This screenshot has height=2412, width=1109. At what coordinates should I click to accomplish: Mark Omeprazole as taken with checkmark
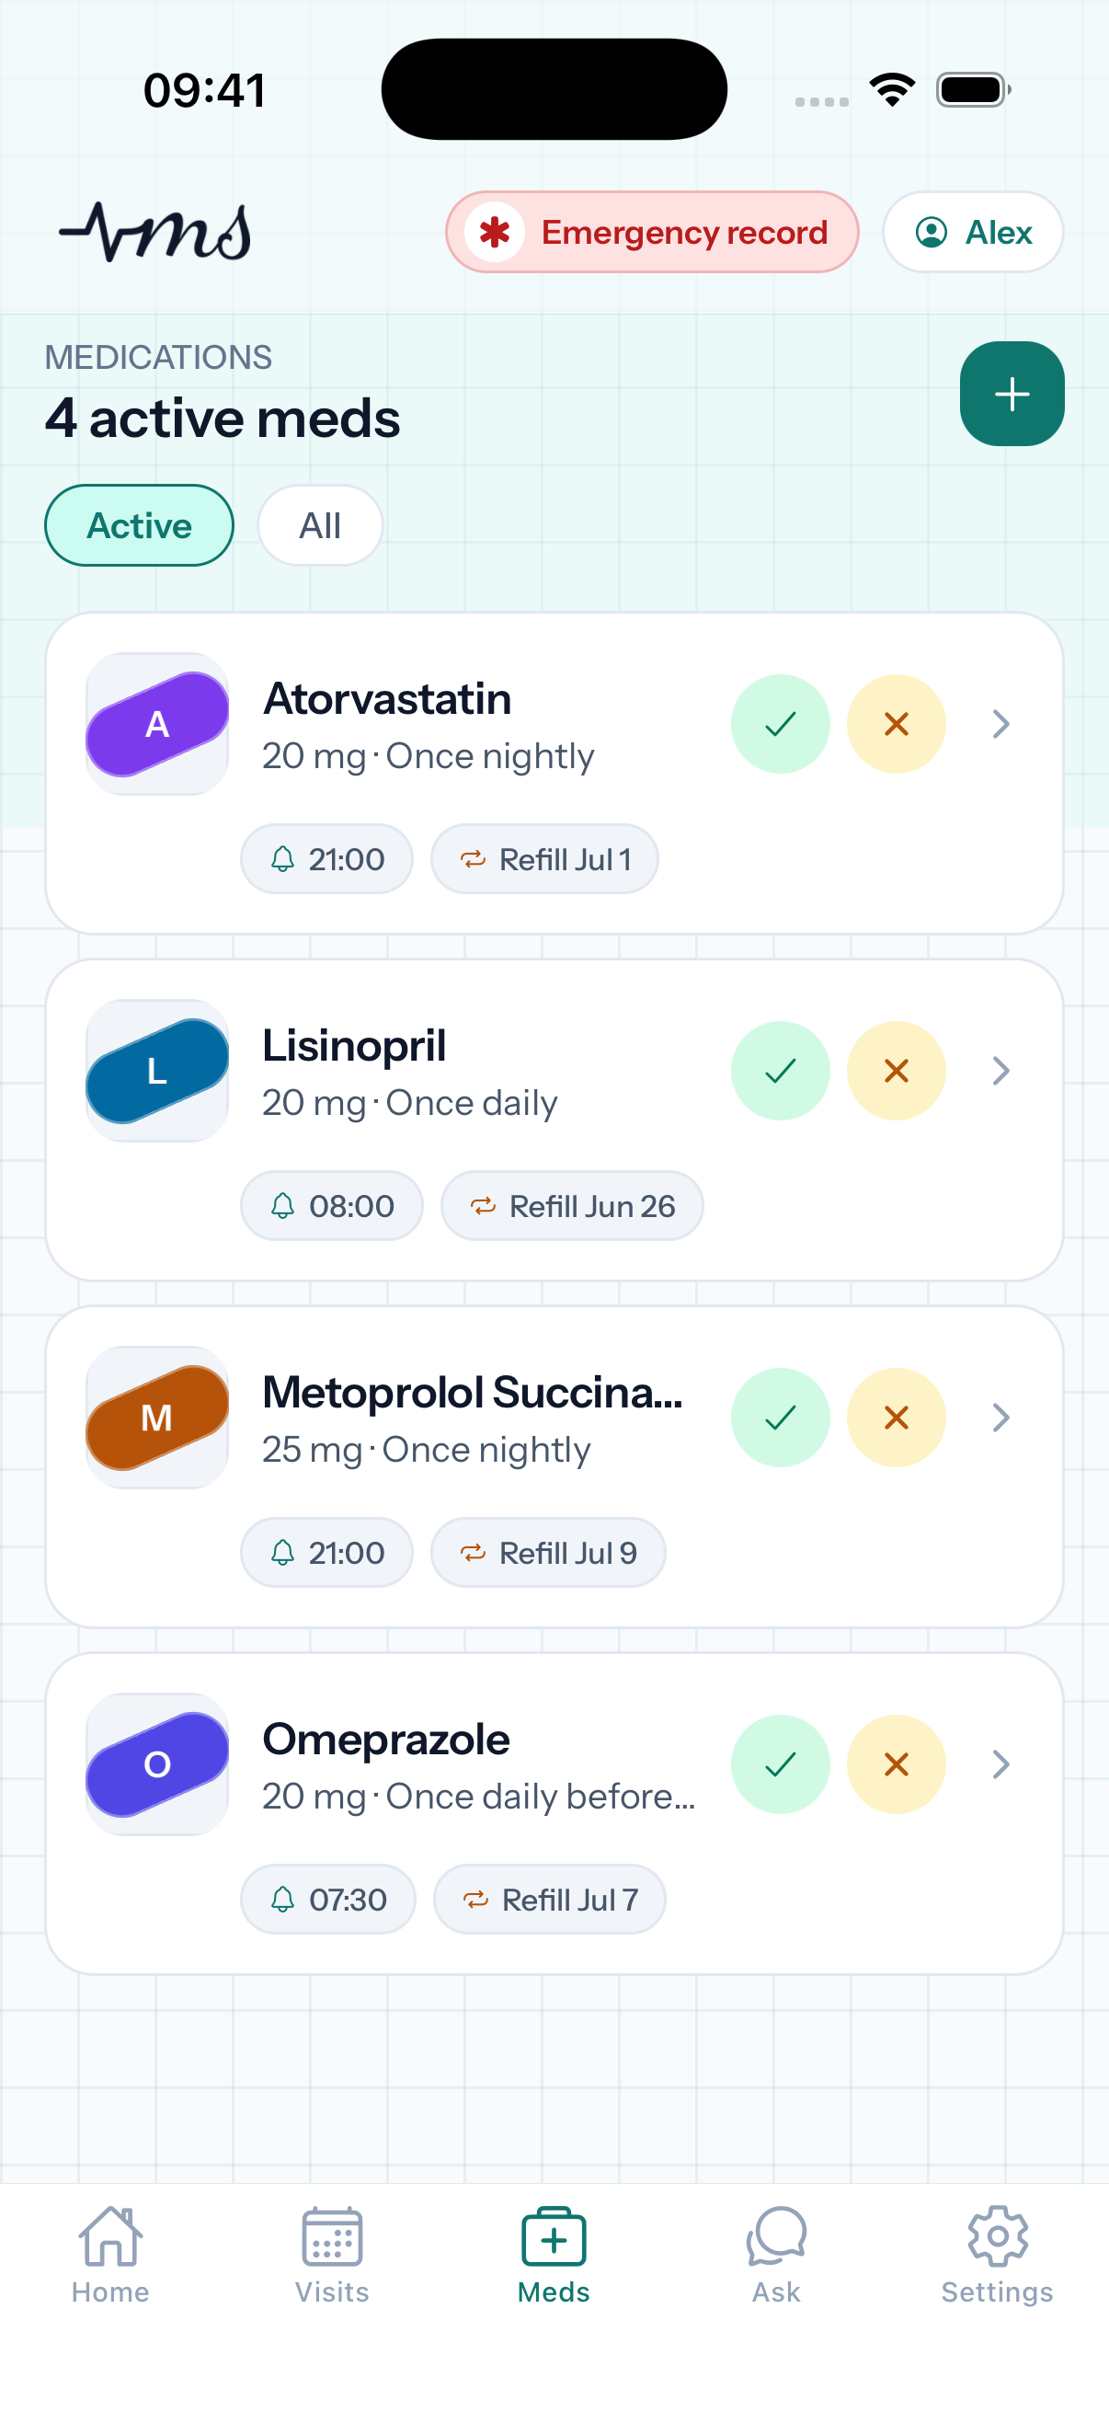[x=780, y=1764]
